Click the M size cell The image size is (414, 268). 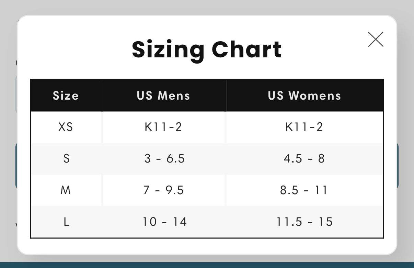pos(67,190)
